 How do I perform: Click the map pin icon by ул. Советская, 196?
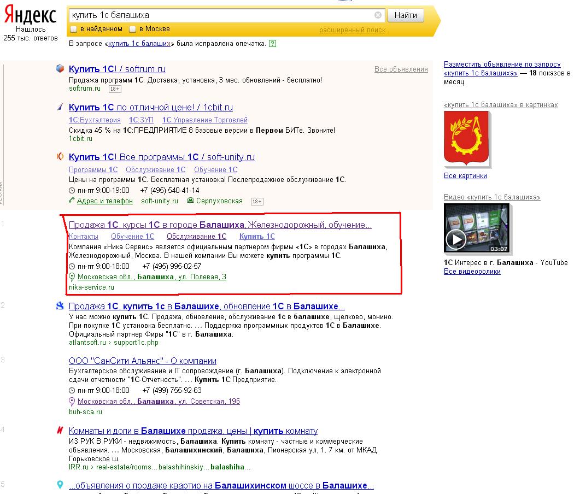[72, 401]
